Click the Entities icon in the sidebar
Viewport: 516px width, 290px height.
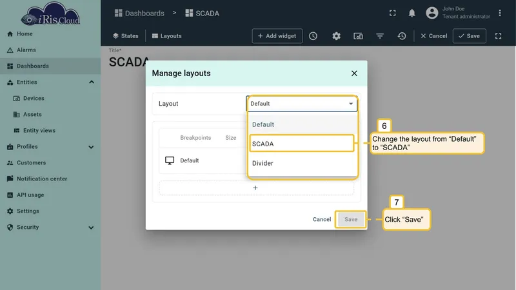[10, 82]
